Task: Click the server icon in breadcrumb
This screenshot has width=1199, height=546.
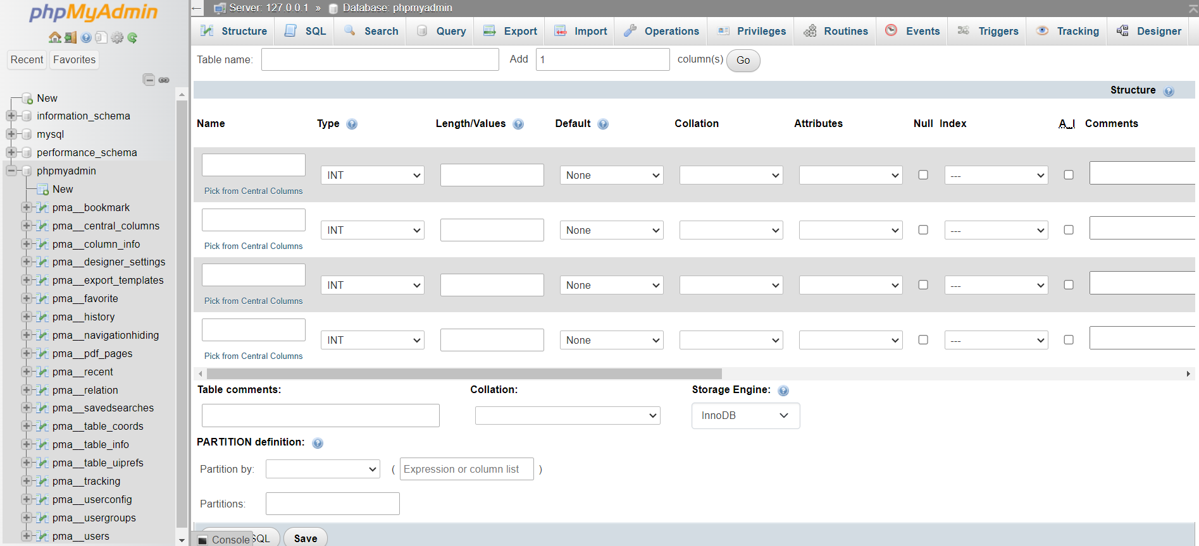Action: pyautogui.click(x=220, y=8)
